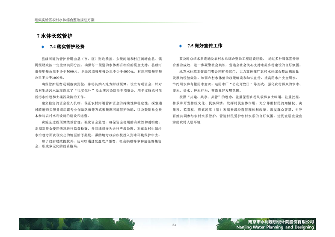Click the blue diamond bullet beside 7.5
Viewport: 335px width, 237px height.
click(181, 45)
